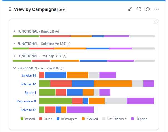The width and height of the screenshot is (168, 132).
Task: Click the DEV badge next to title
Action: [62, 10]
